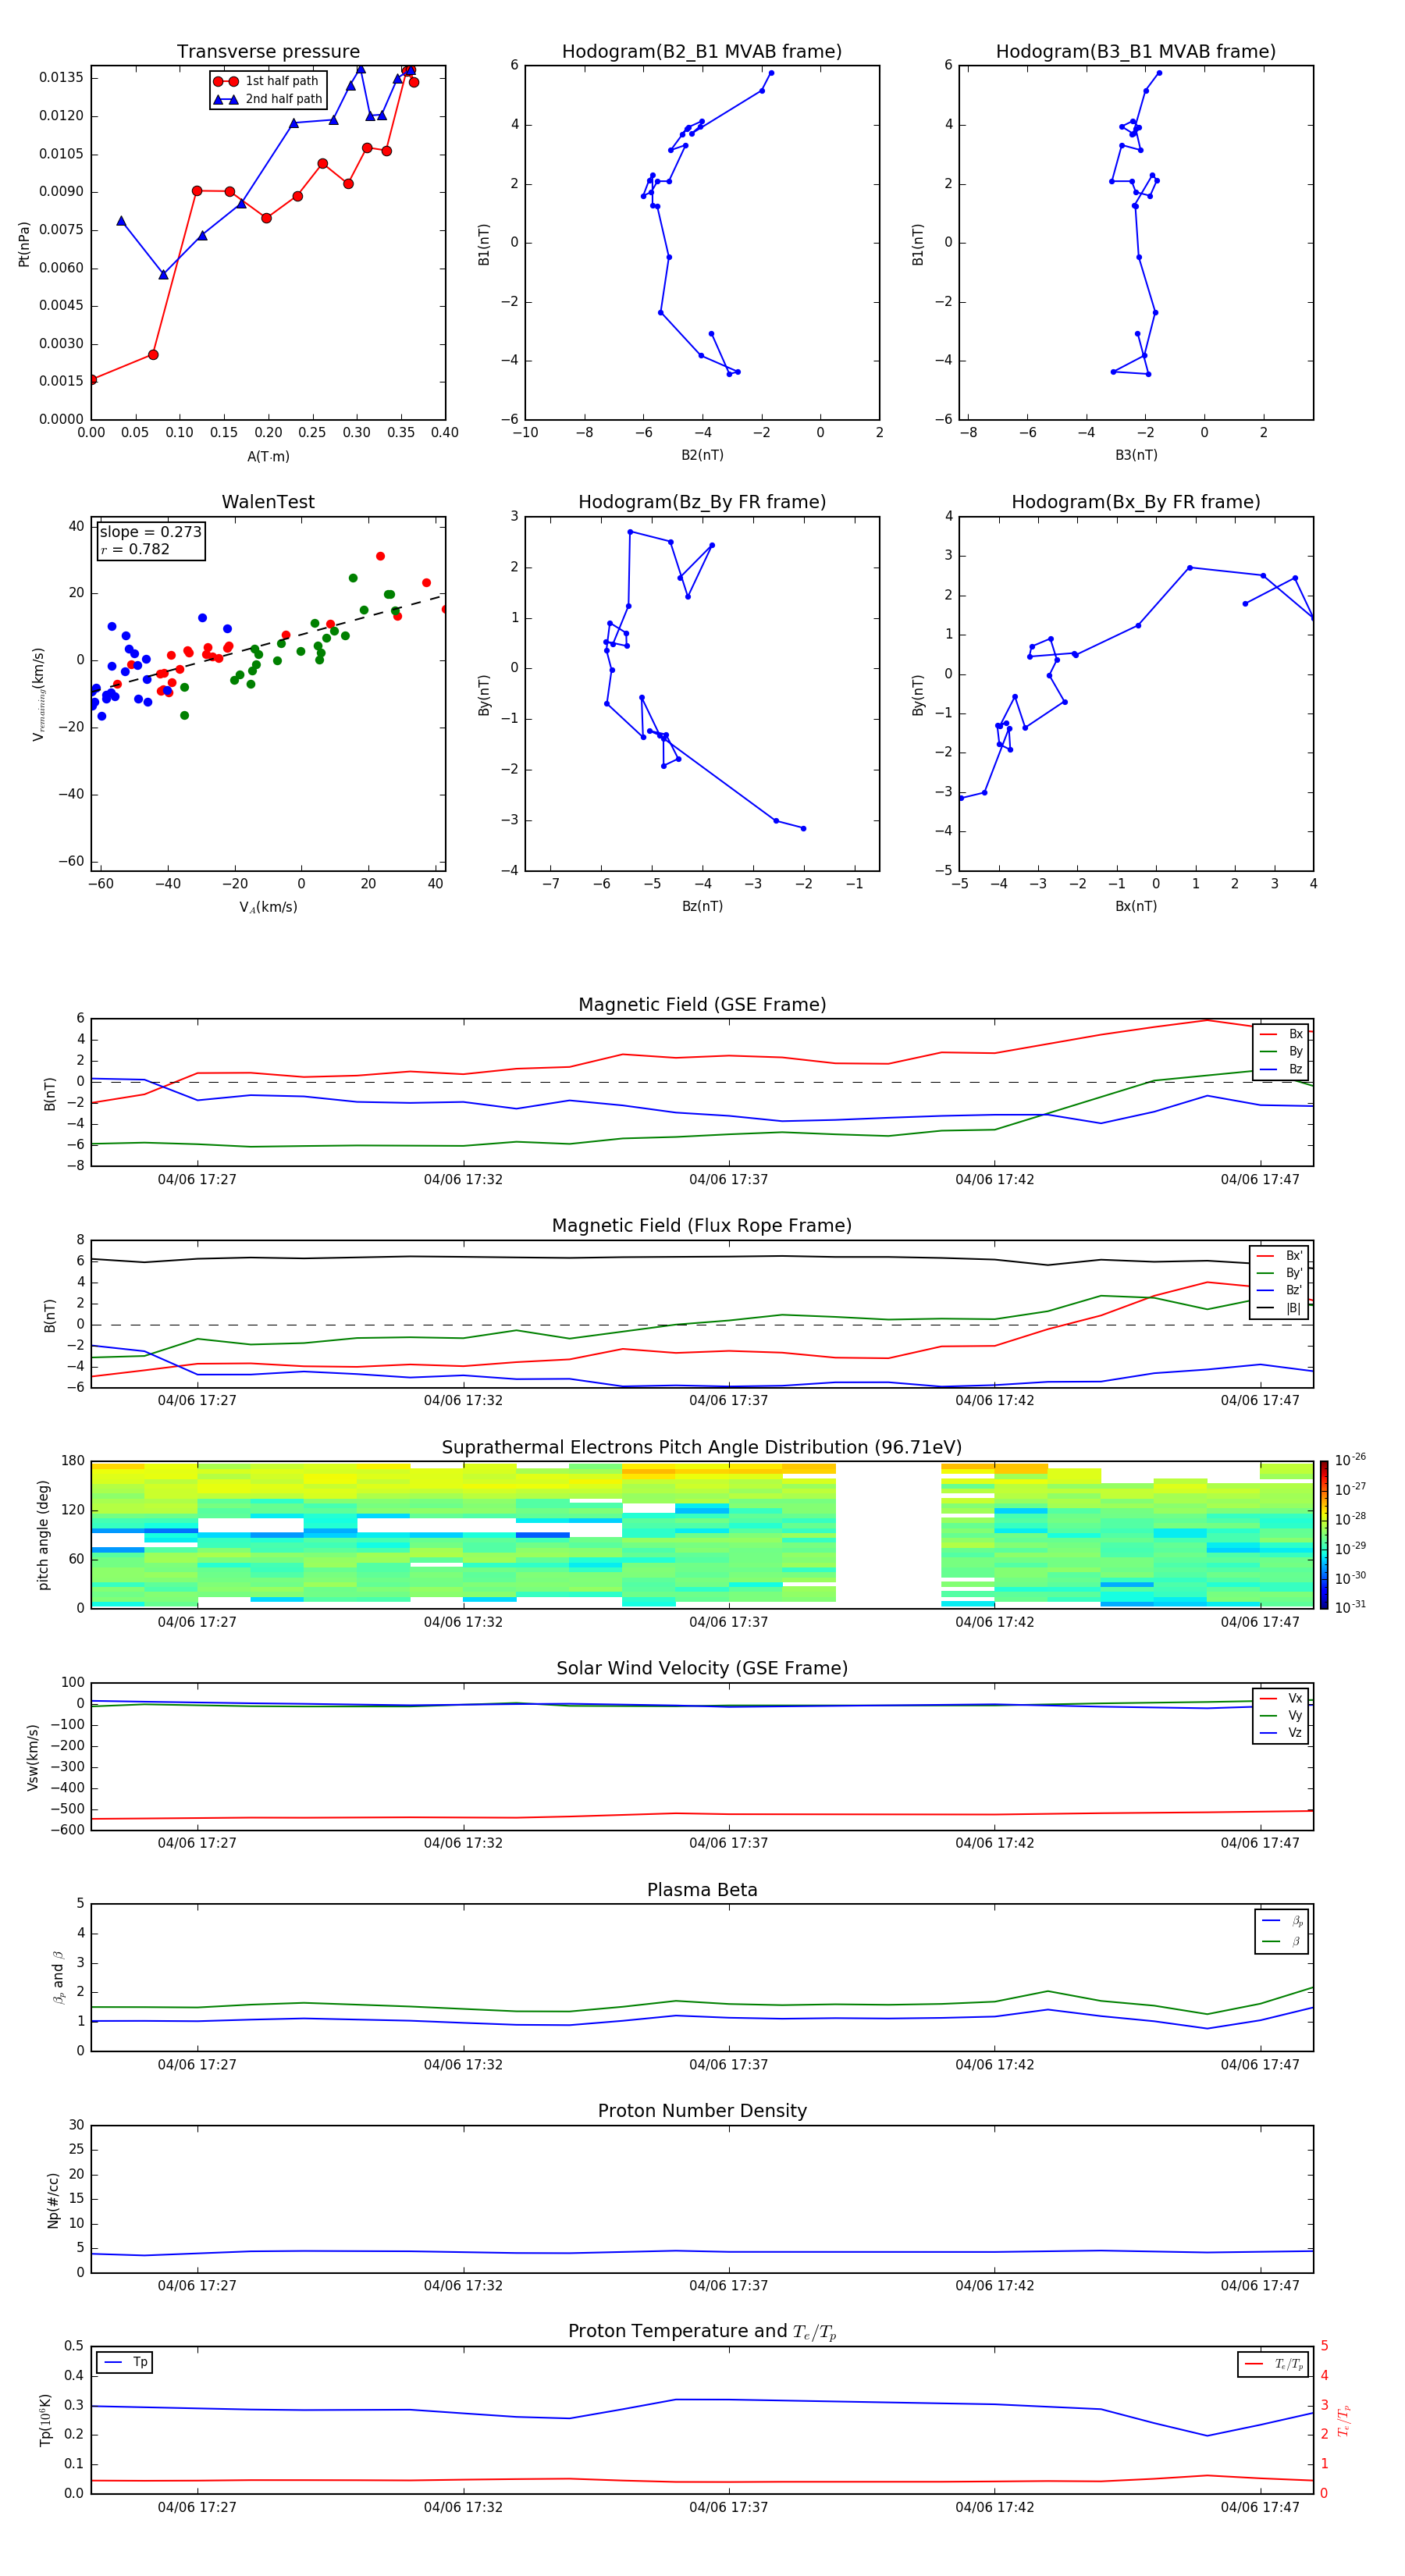The width and height of the screenshot is (1405, 2576).
Task: Click the pitch angle color bar
Action: 1323,1535
